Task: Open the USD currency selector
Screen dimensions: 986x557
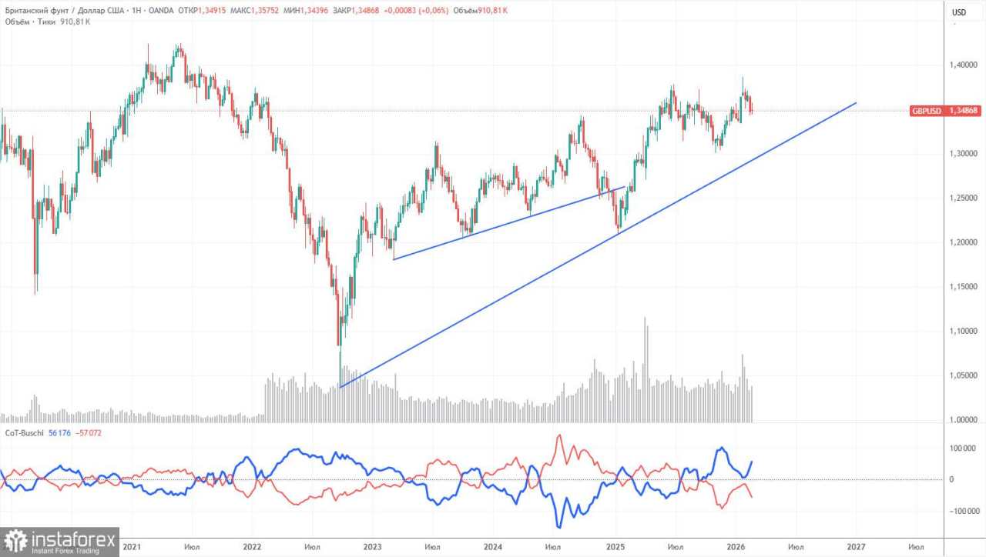Action: (959, 12)
